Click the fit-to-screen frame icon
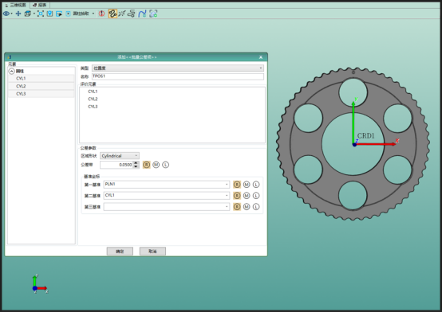 (41, 14)
